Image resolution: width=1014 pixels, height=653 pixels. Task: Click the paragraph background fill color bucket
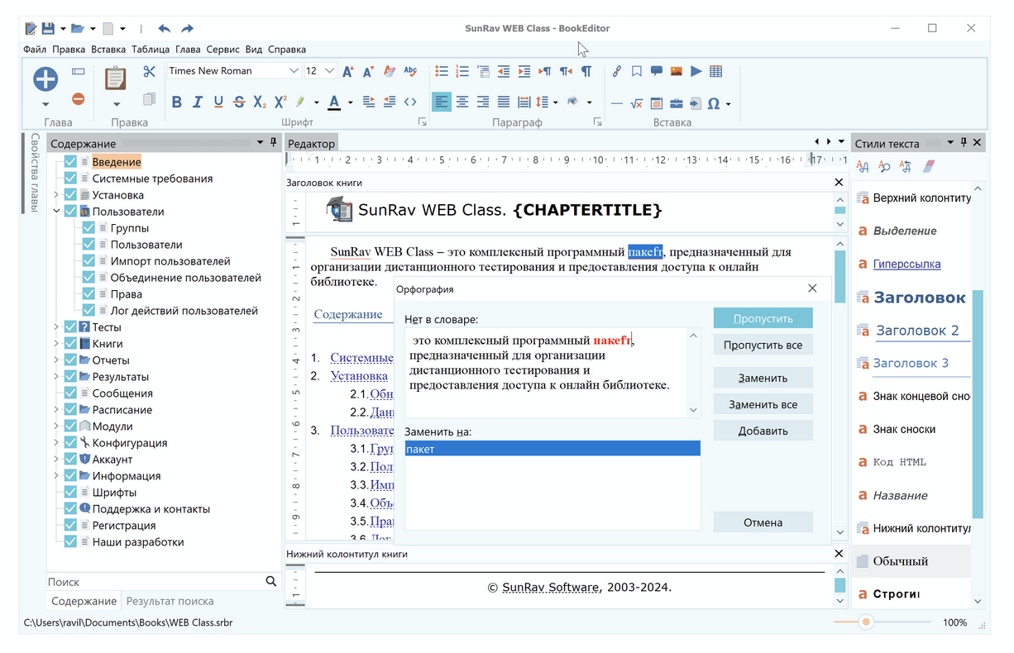point(572,102)
